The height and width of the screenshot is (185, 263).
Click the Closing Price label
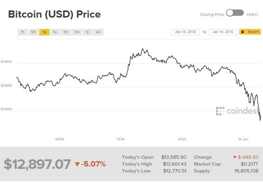212,14
